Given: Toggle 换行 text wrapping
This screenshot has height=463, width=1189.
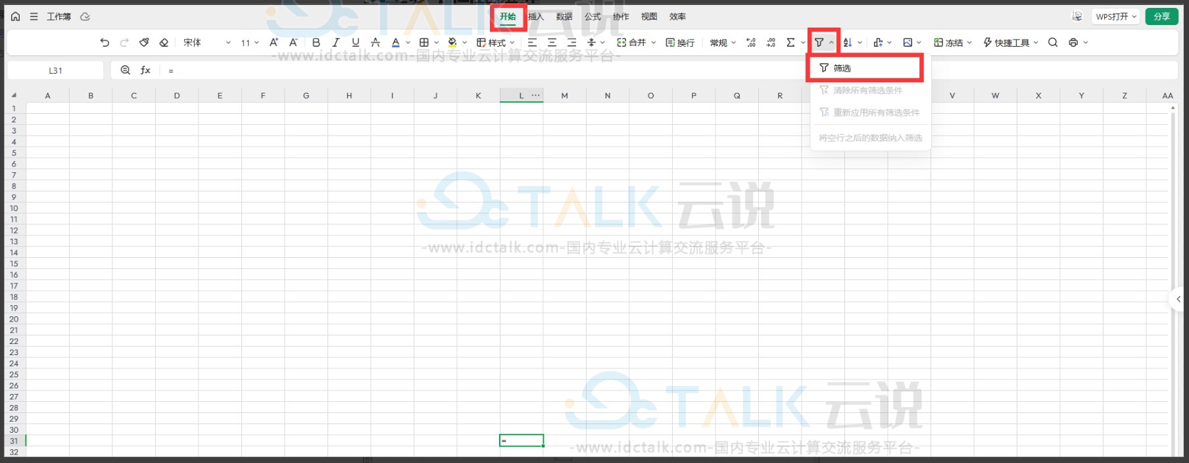Looking at the screenshot, I should (680, 43).
